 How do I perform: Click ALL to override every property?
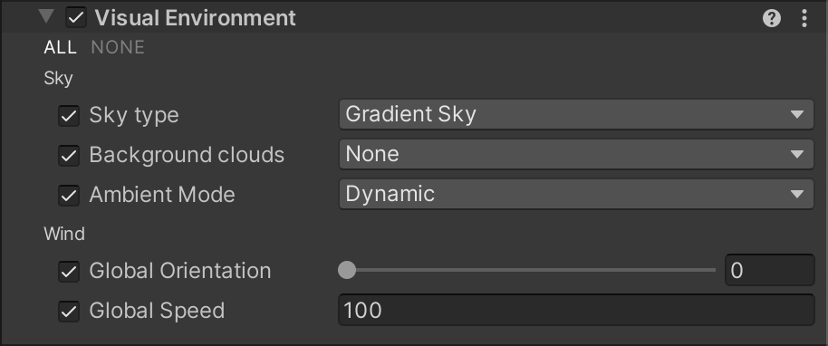tap(60, 47)
